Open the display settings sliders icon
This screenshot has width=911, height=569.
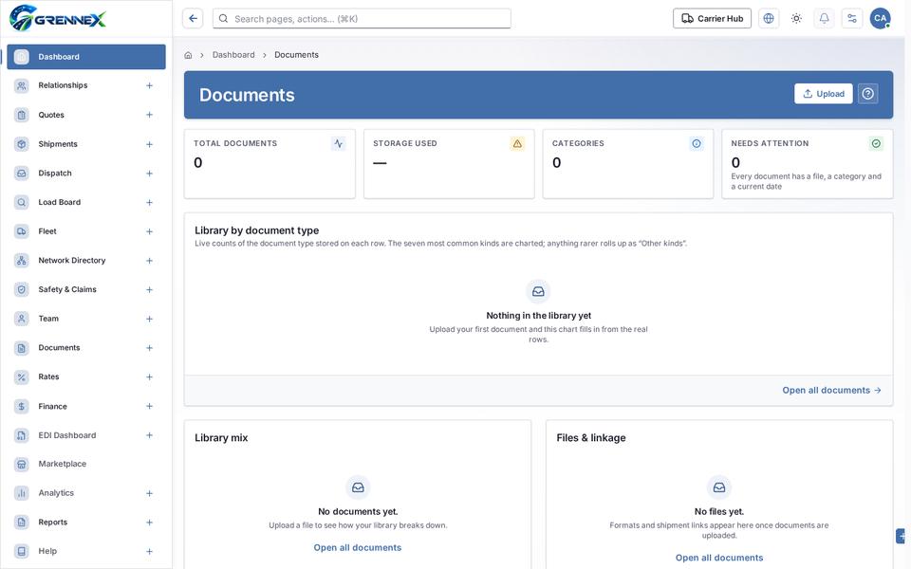[852, 19]
